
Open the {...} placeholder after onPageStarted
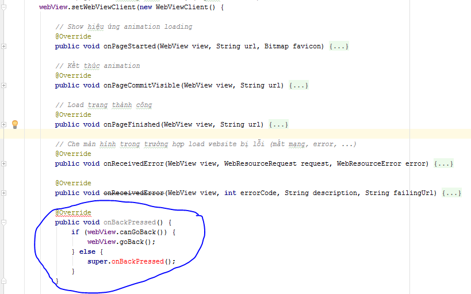pos(339,46)
